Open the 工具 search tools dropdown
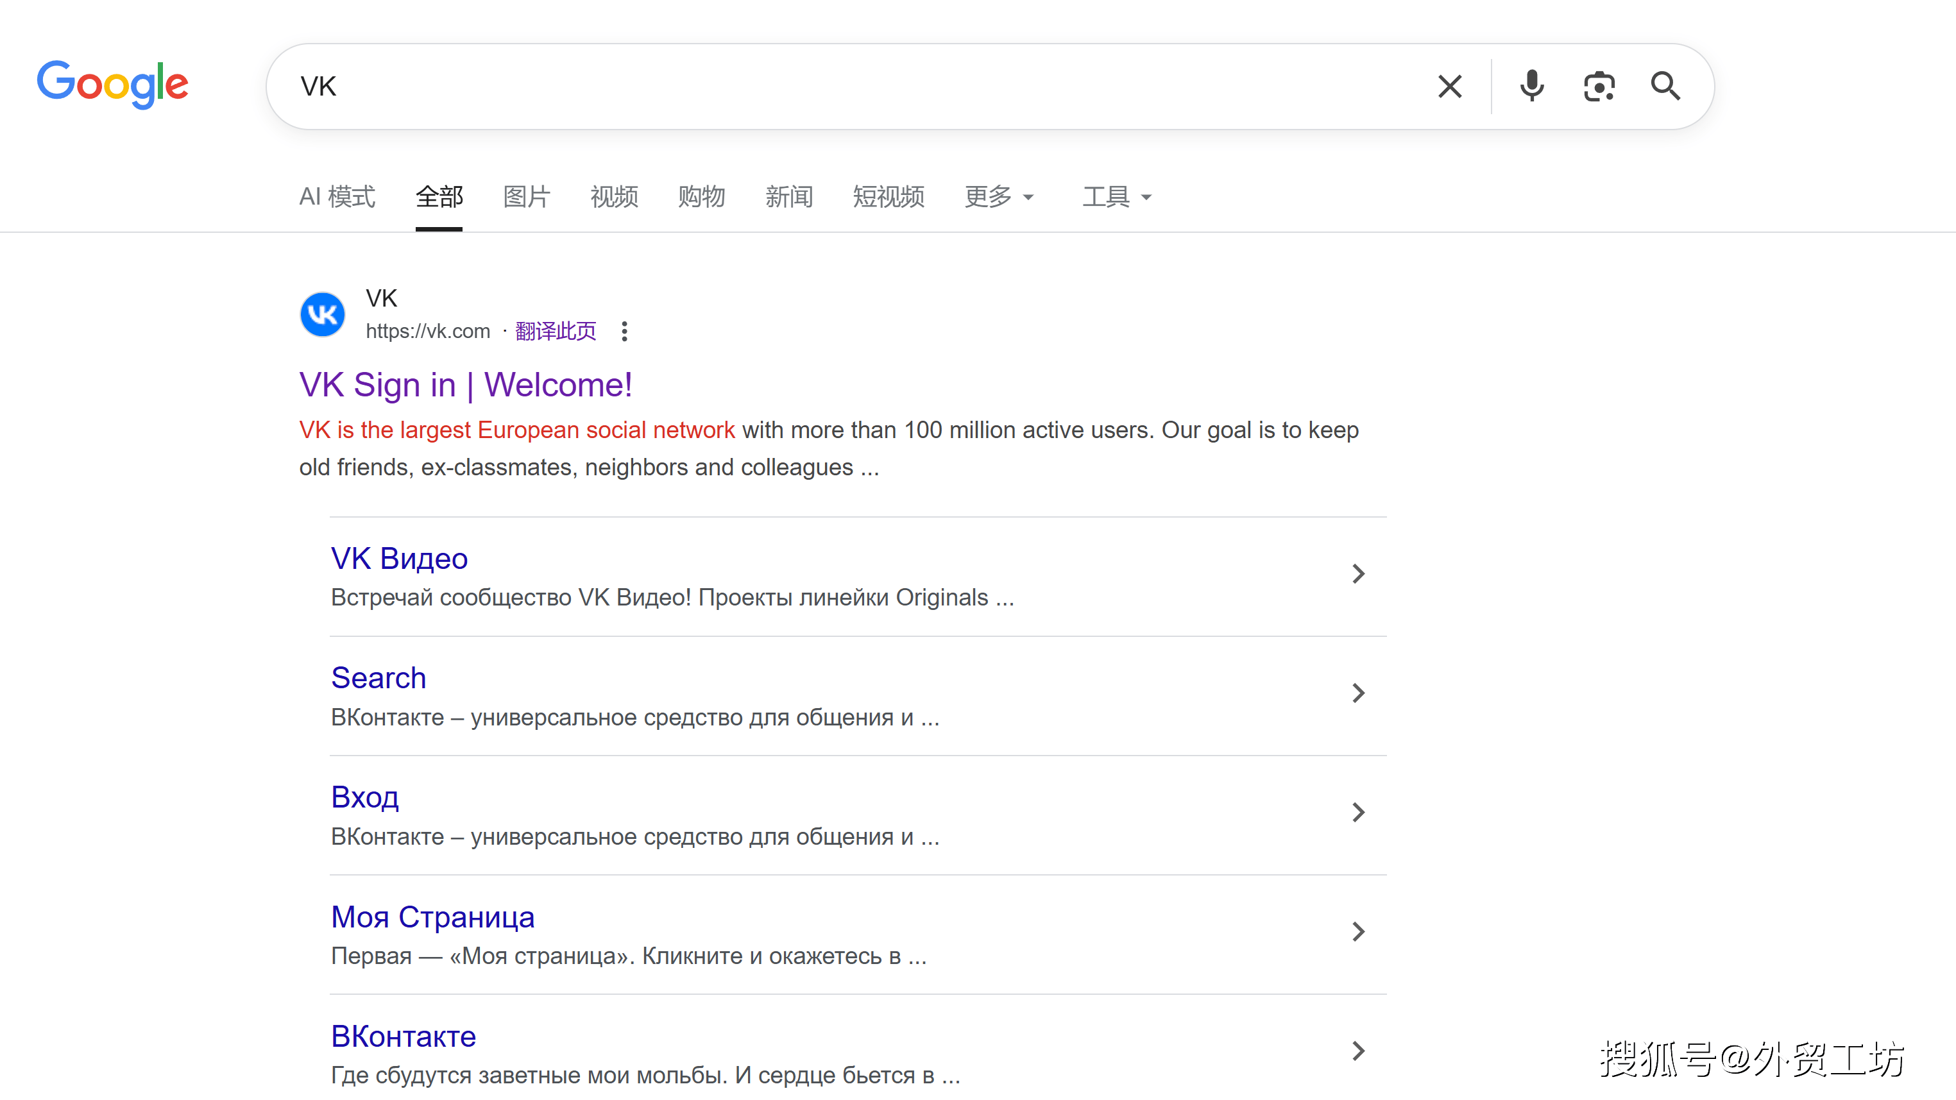Image resolution: width=1956 pixels, height=1100 pixels. pyautogui.click(x=1116, y=197)
